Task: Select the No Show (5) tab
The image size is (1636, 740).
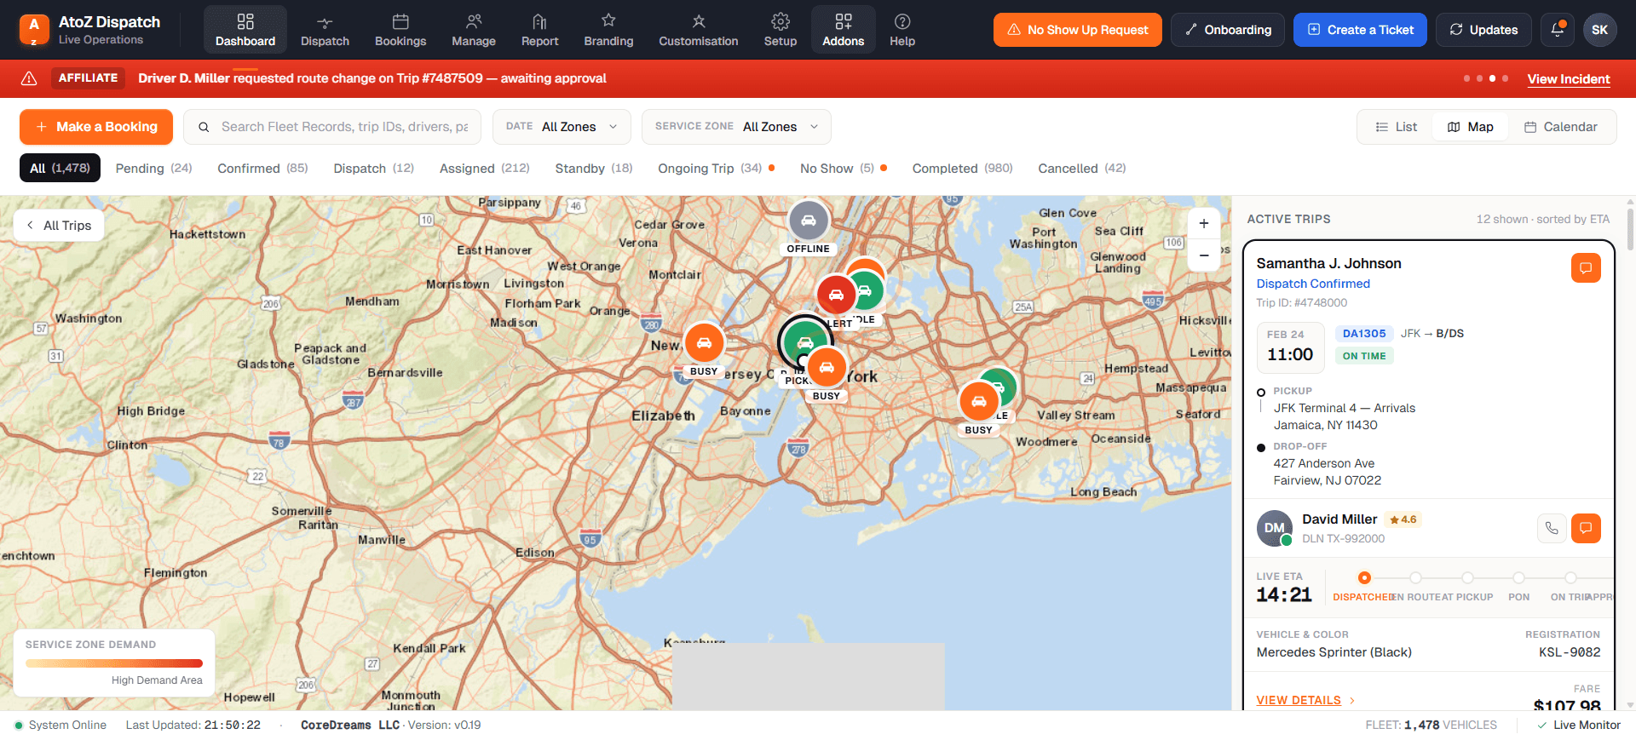Action: click(x=843, y=168)
